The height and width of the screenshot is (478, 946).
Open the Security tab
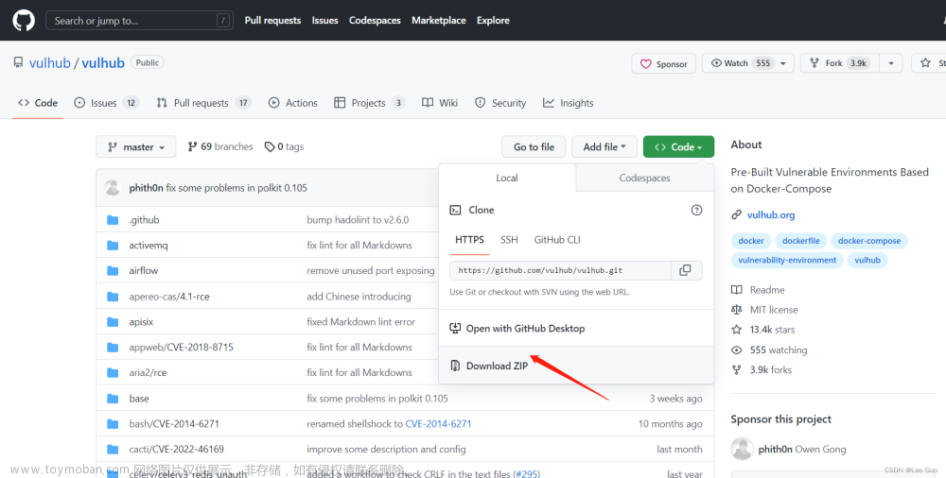coord(500,103)
